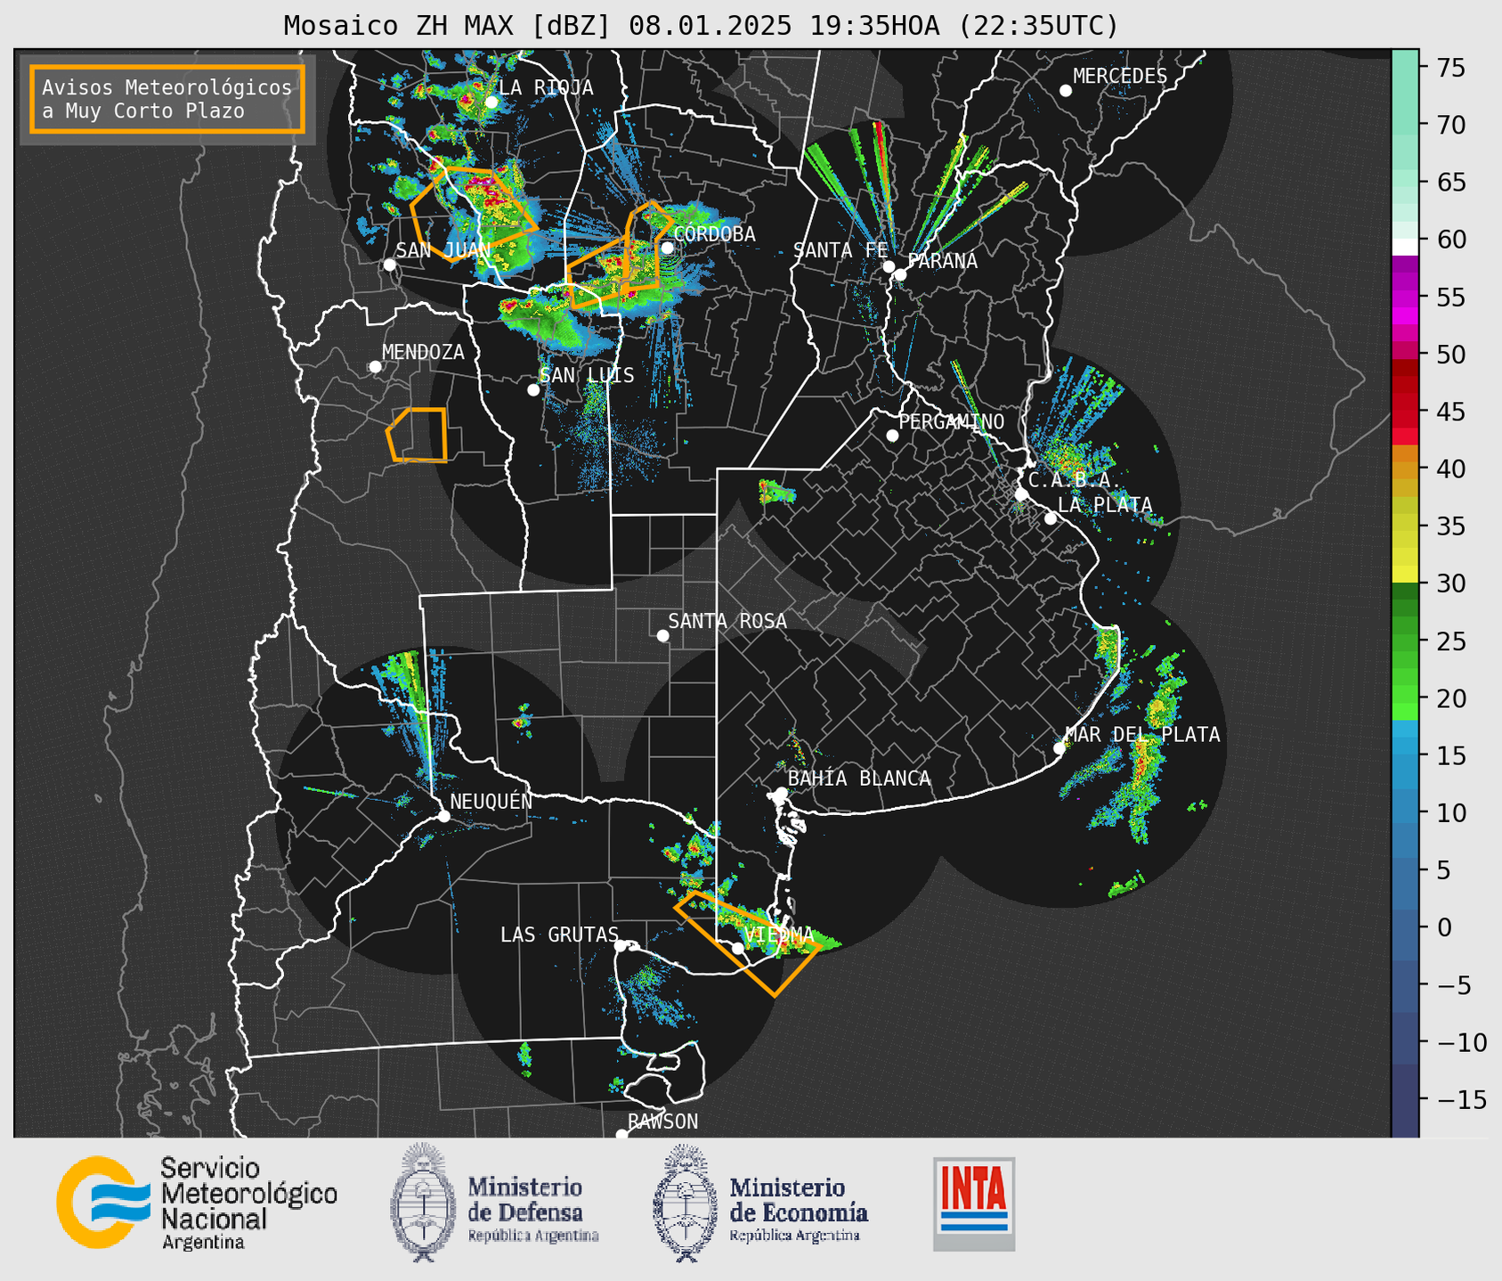Click the Servicio Meteorológico Nacional logo
The height and width of the screenshot is (1281, 1502).
tap(197, 1203)
